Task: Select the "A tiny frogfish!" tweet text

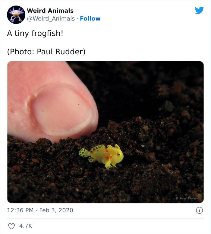Action: tap(35, 33)
